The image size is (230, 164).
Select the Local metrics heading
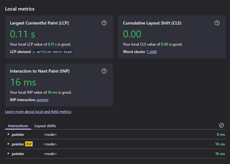[20, 9]
